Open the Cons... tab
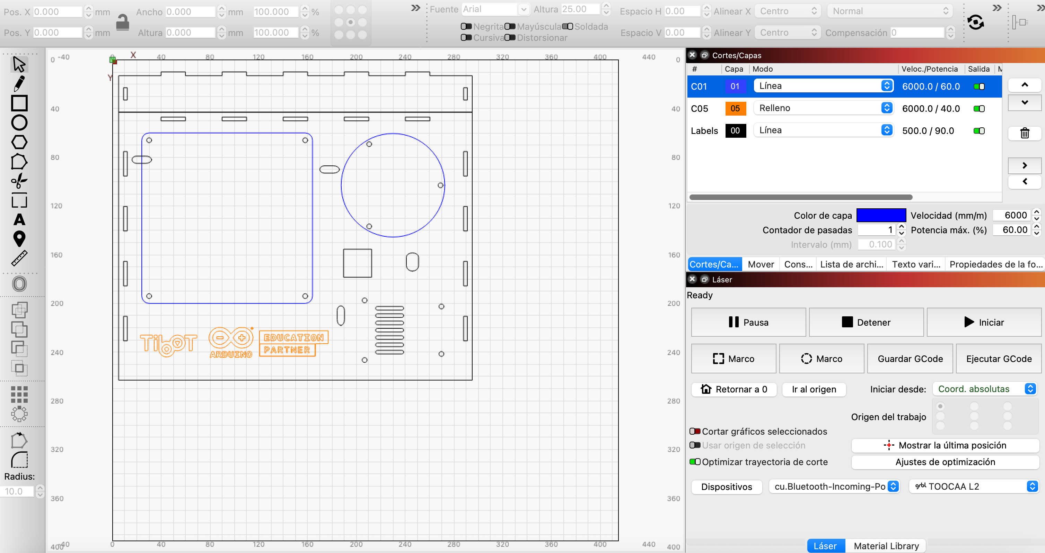The height and width of the screenshot is (553, 1045). (798, 264)
